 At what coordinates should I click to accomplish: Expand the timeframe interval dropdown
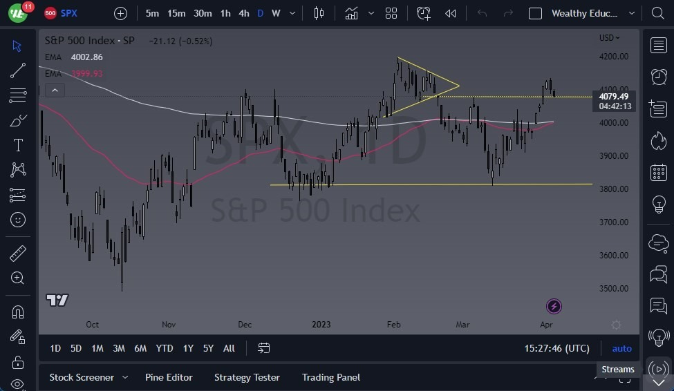(x=292, y=13)
